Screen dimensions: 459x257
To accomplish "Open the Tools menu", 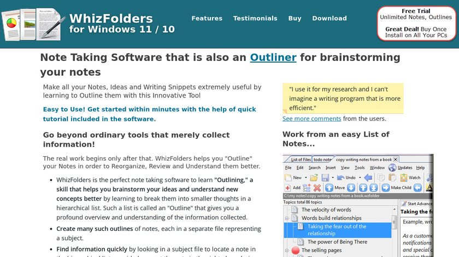I will [x=360, y=168].
